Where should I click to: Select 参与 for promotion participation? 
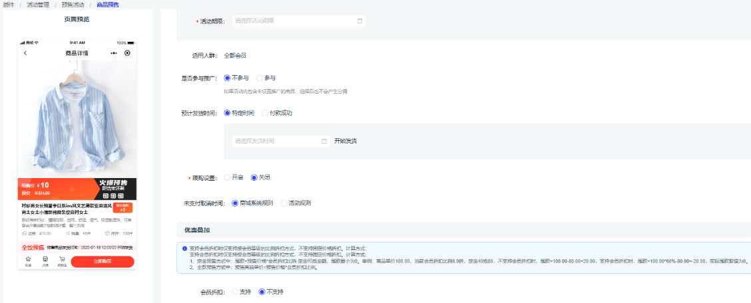click(260, 78)
